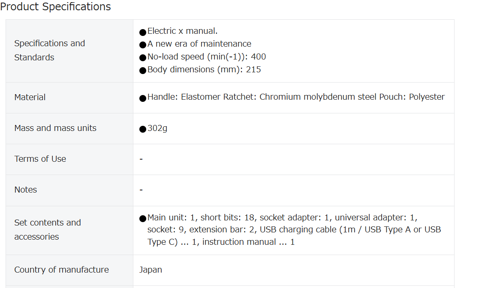Click the Country of manufacture label

point(61,270)
